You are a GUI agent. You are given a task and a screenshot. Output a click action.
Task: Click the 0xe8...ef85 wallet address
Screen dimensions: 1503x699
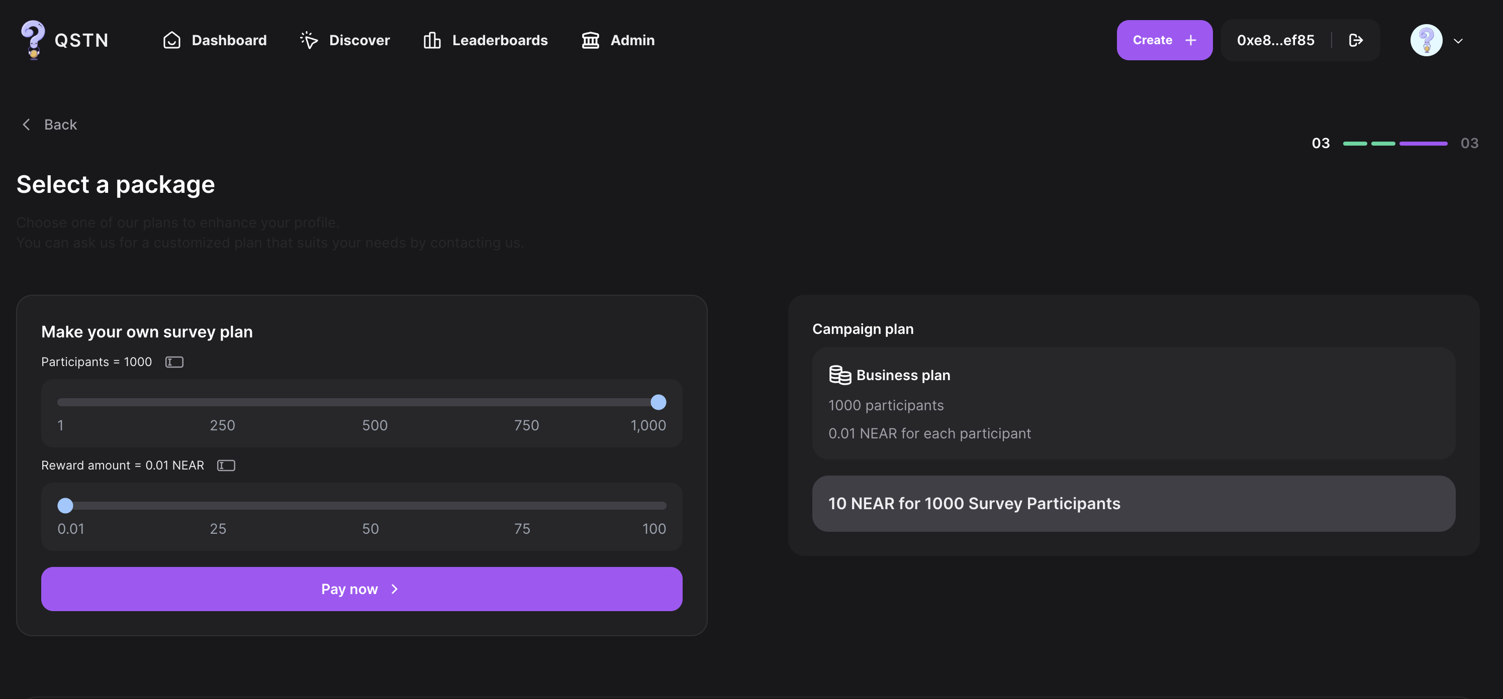[x=1275, y=40]
